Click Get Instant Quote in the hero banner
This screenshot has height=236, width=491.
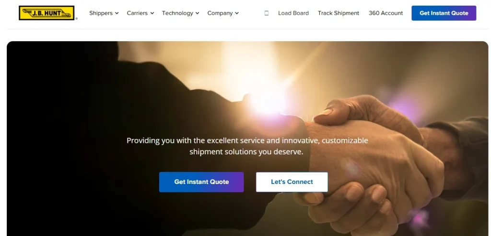click(201, 182)
